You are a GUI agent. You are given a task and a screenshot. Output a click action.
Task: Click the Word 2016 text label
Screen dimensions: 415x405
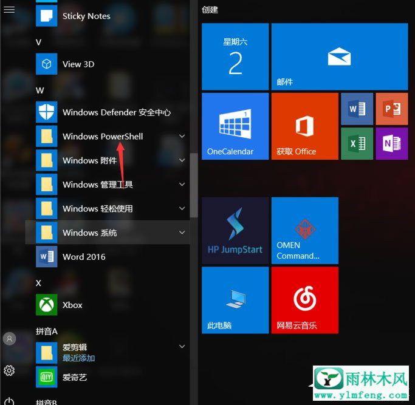point(84,257)
